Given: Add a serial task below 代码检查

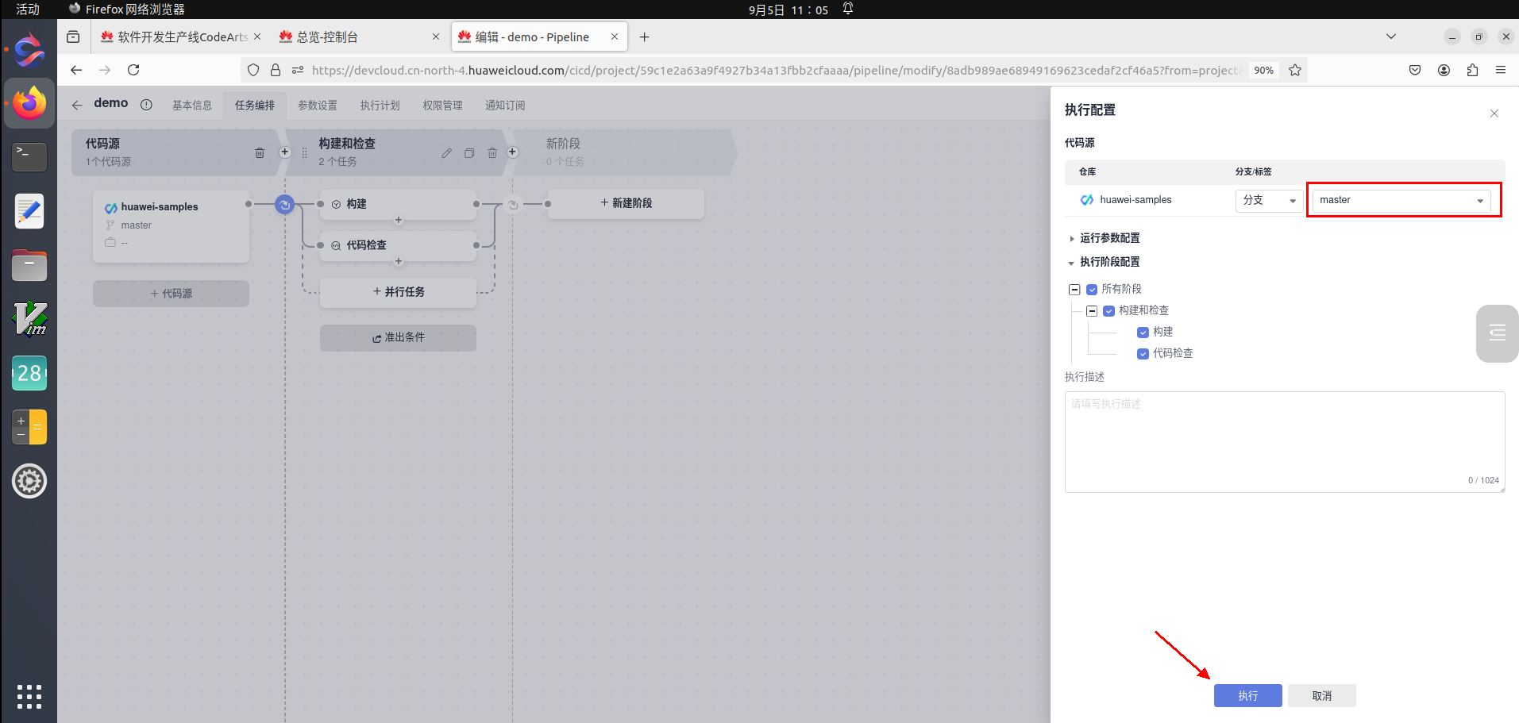Looking at the screenshot, I should (x=399, y=261).
